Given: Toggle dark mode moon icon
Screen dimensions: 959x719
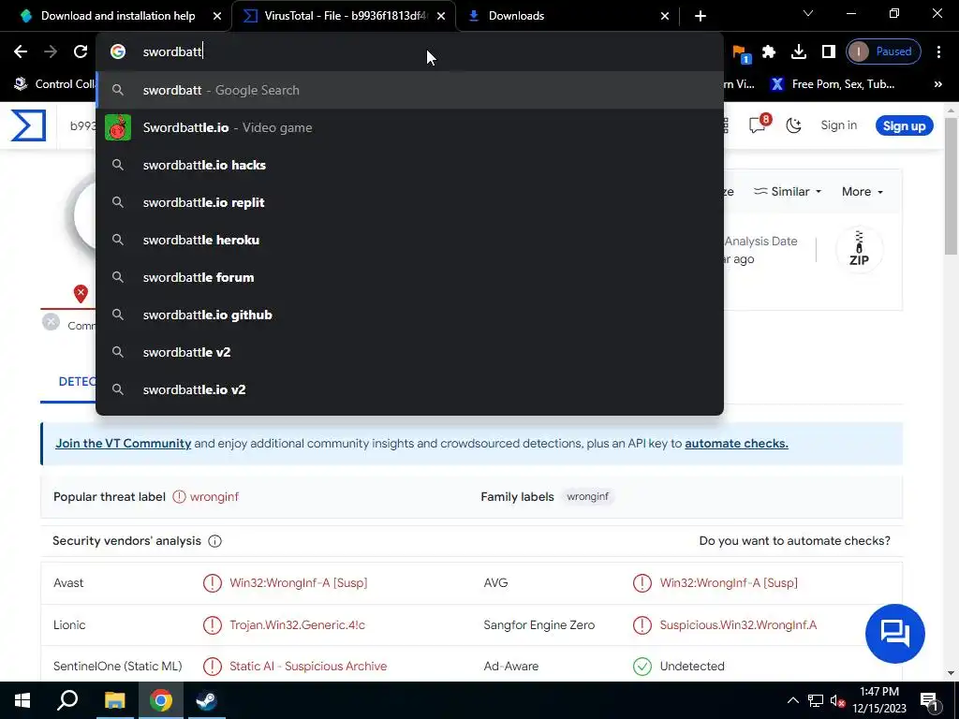Looking at the screenshot, I should (794, 125).
